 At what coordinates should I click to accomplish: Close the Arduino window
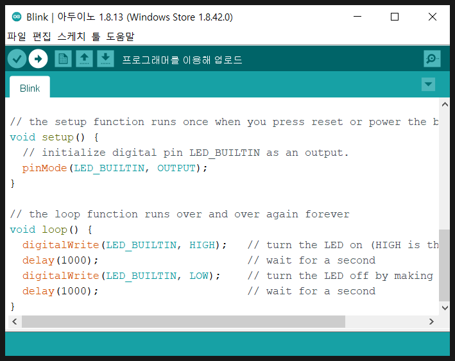[x=433, y=17]
